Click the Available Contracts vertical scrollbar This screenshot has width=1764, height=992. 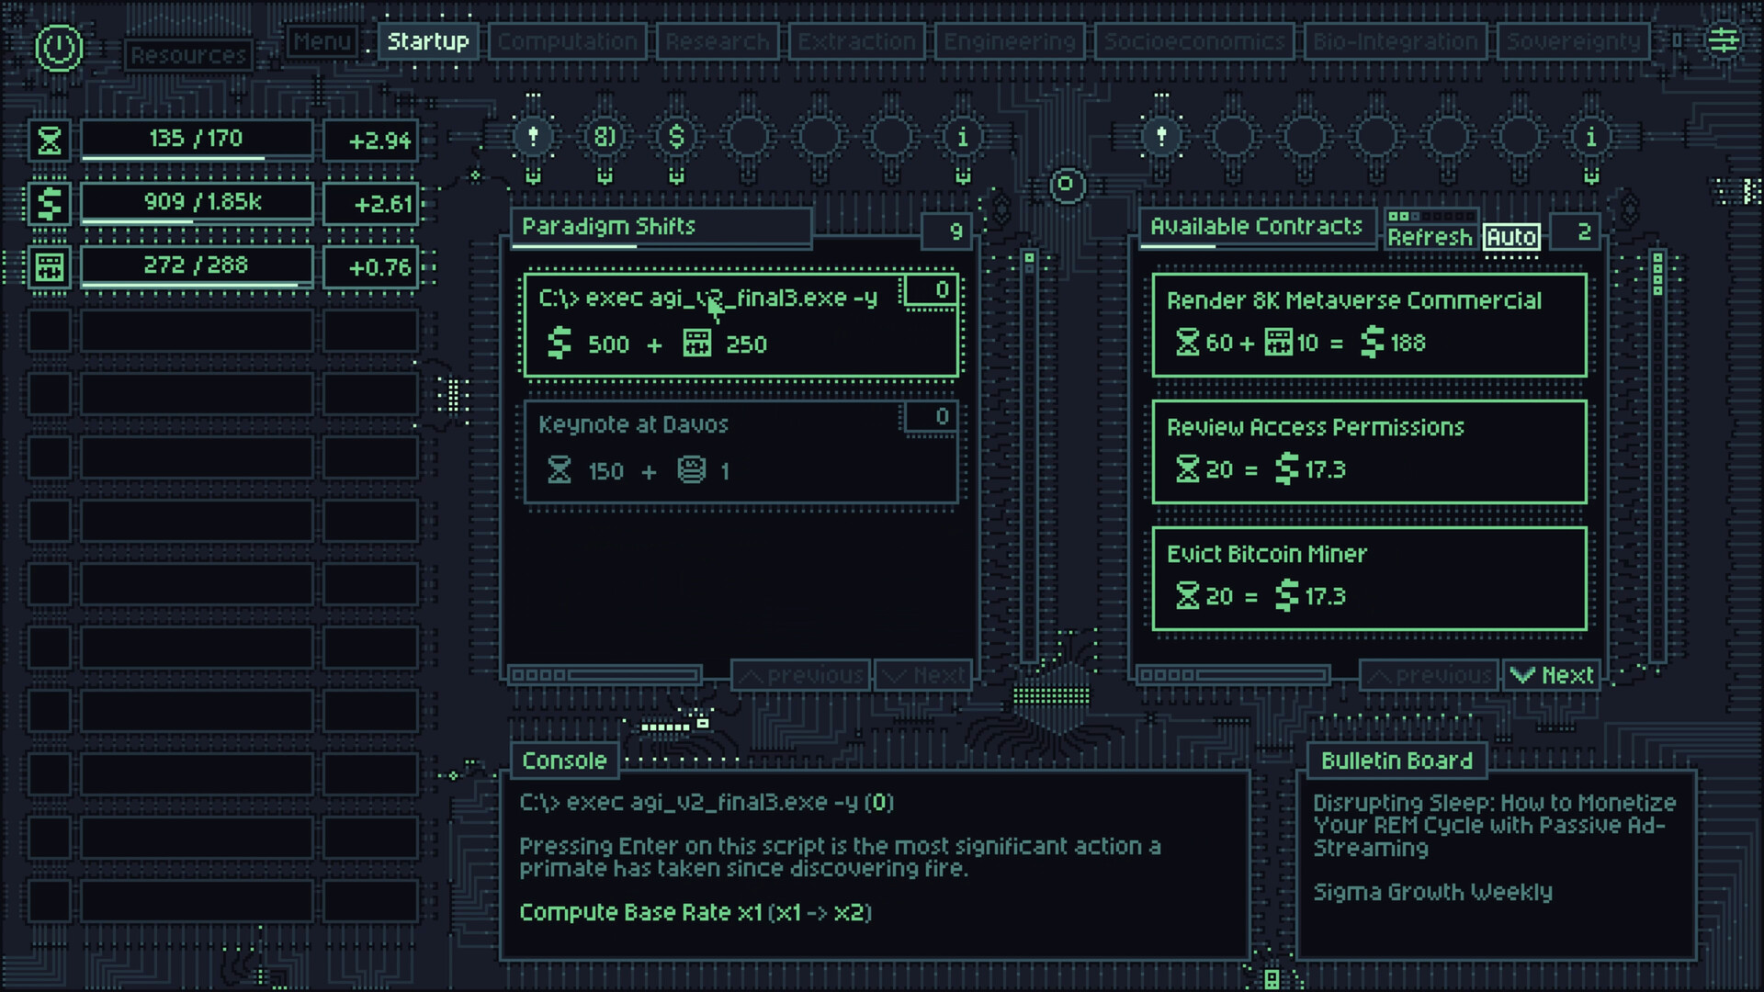[1657, 455]
